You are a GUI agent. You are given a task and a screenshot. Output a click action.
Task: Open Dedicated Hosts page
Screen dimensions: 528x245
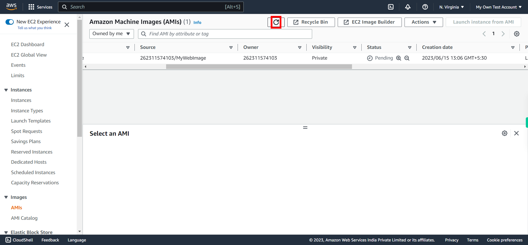coord(29,162)
